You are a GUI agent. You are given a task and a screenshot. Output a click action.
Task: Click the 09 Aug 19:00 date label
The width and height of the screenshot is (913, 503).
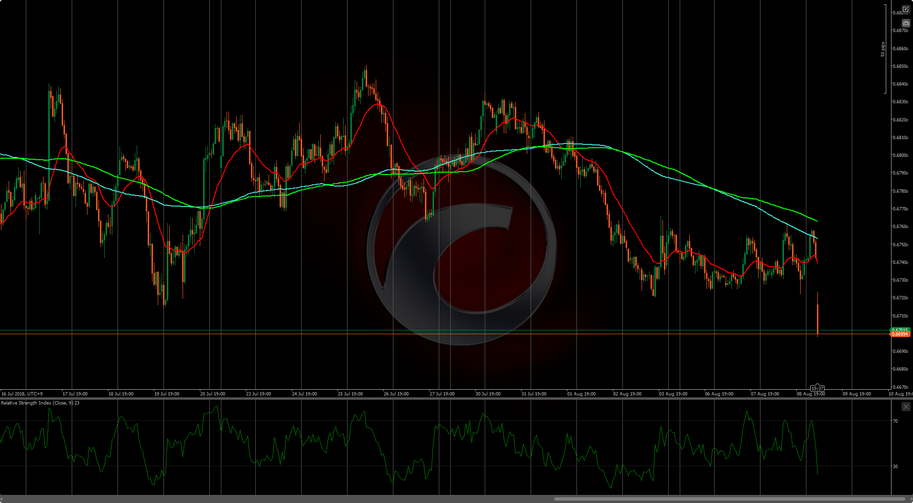(x=857, y=394)
